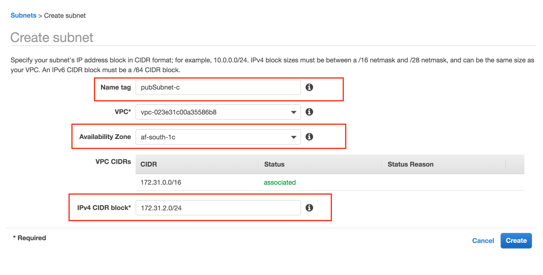The image size is (543, 275).
Task: Select the 172.31.0.0/16 CIDR row
Action: coord(330,182)
